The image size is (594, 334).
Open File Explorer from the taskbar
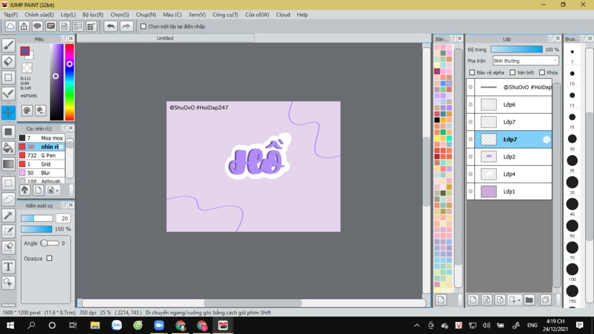click(x=95, y=325)
